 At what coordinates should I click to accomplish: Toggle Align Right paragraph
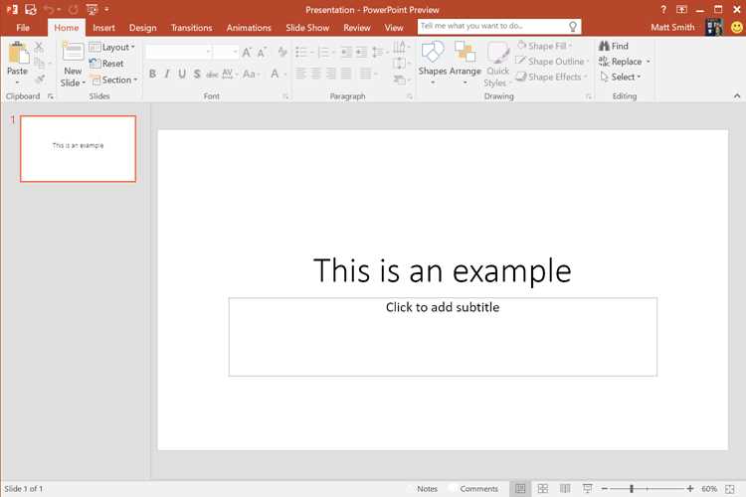[331, 74]
